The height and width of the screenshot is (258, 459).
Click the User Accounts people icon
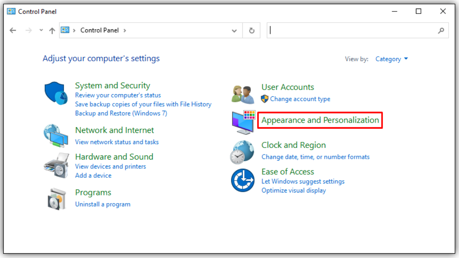coord(242,93)
